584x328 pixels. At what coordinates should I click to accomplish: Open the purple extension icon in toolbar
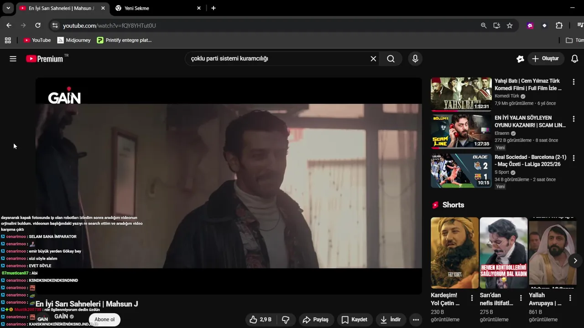click(530, 26)
